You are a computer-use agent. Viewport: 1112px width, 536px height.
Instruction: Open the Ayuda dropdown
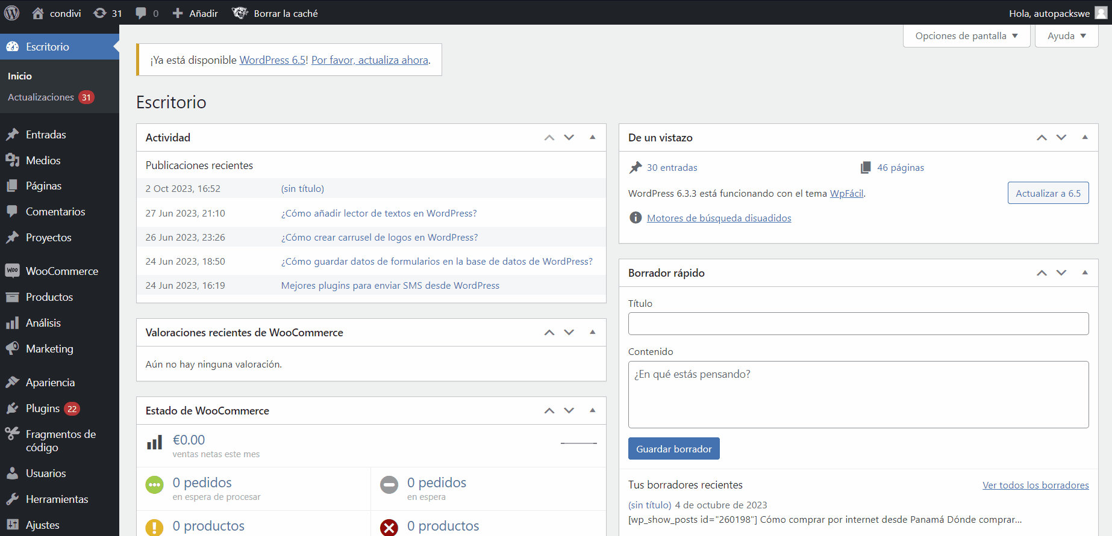click(x=1066, y=36)
